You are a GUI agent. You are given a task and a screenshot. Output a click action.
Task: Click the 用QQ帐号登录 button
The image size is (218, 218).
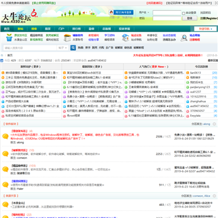(121, 12)
